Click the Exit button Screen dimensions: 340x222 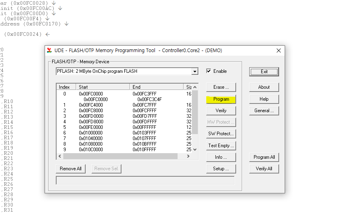tap(264, 72)
